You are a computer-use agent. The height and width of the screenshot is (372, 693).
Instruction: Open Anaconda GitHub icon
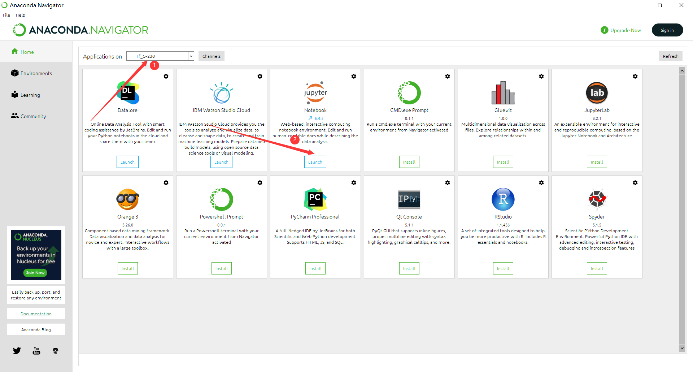(56, 351)
